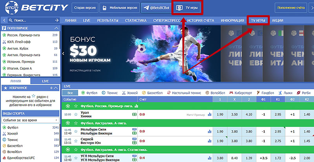This screenshot has height=162, width=314.
Task: Filter live by Баскетбол
Action: 152,93
